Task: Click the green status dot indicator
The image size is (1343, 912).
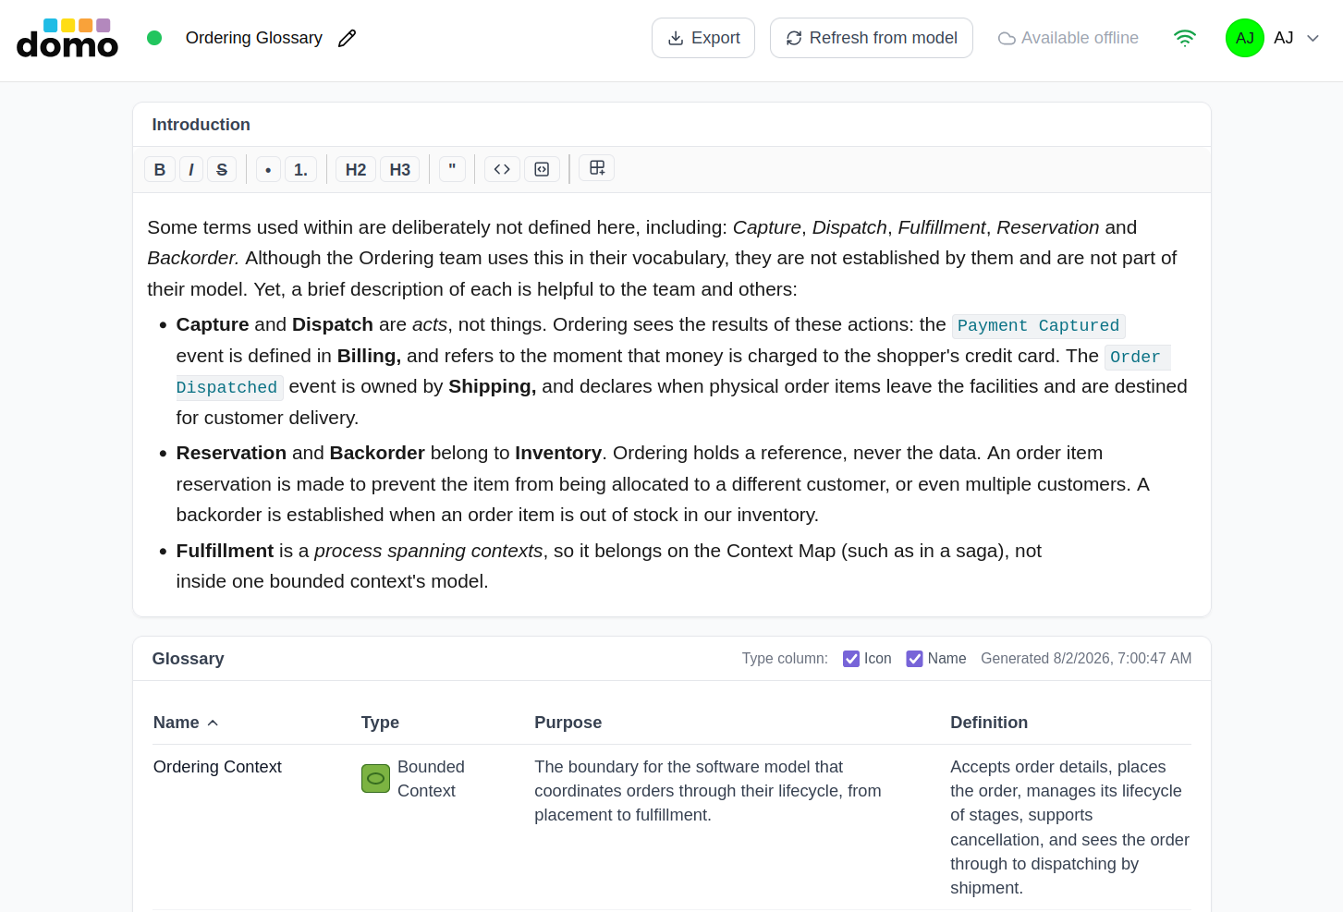Action: (154, 38)
